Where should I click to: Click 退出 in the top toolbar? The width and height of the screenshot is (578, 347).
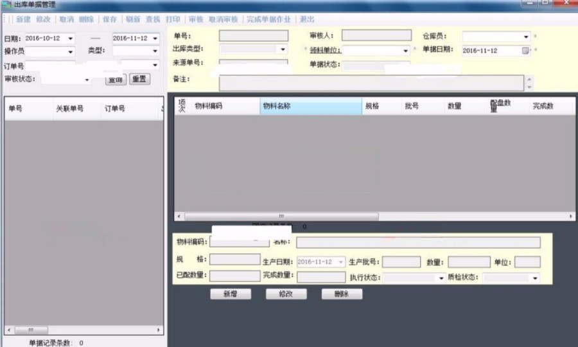307,19
